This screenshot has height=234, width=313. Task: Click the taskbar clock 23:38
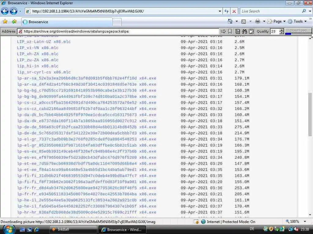[305, 229]
